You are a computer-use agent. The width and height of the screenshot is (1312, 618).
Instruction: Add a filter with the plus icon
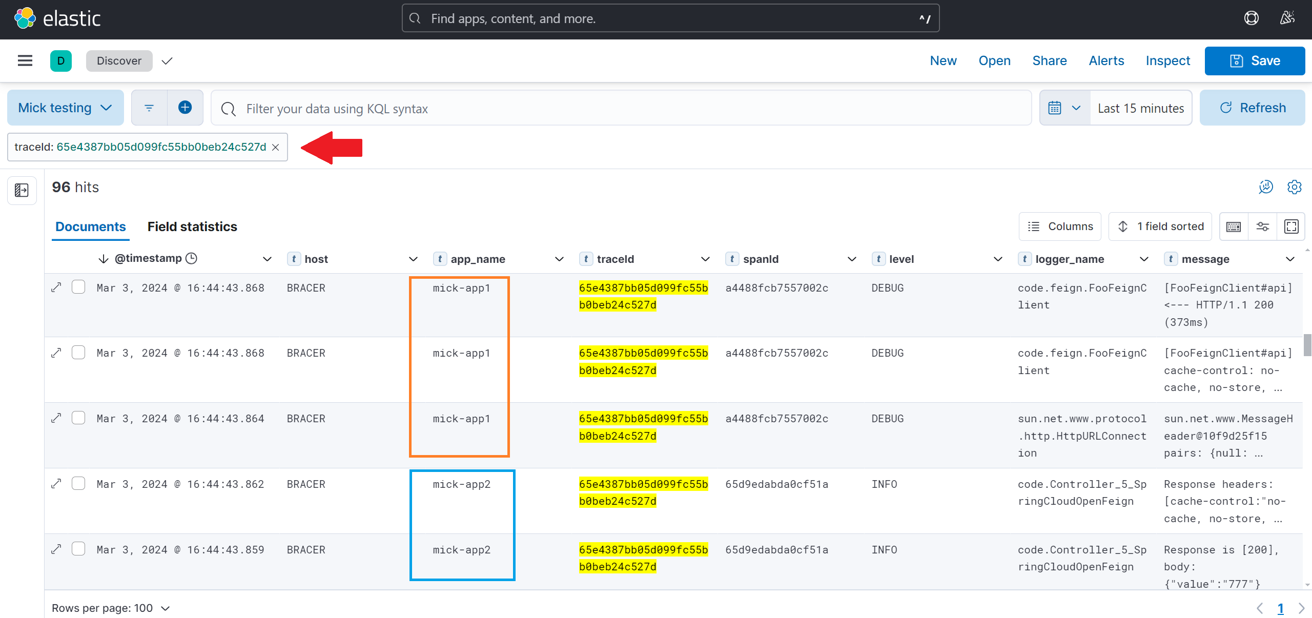point(185,108)
